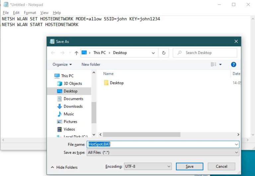Viewport: 255px width, 176px height.
Task: Select 3D Objects in navigation tree
Action: tap(73, 83)
